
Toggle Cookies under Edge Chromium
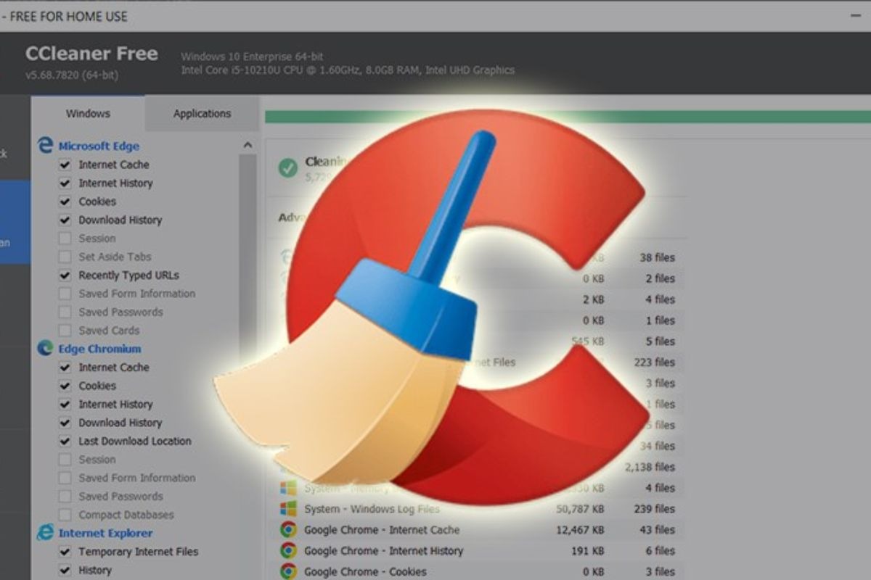65,386
